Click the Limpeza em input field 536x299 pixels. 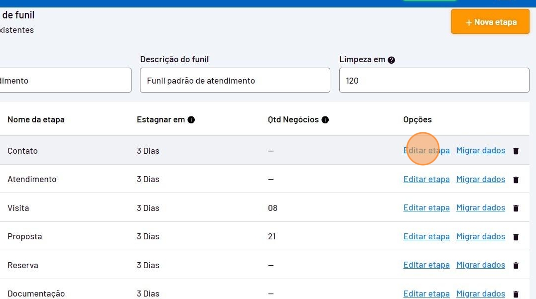click(x=434, y=81)
